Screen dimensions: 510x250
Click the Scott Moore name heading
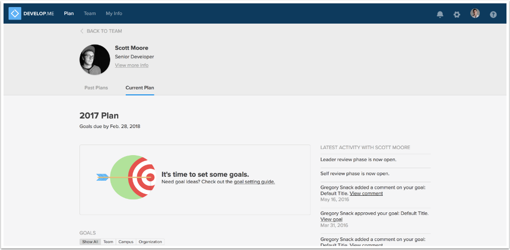point(131,48)
